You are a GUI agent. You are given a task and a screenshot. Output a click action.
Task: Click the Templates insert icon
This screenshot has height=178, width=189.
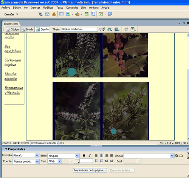pyautogui.click(x=101, y=14)
